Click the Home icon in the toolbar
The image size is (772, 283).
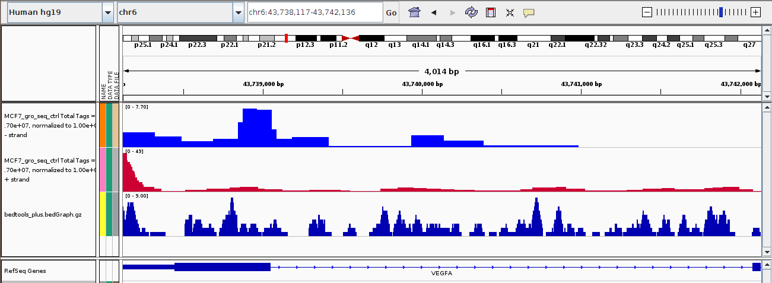tap(414, 12)
